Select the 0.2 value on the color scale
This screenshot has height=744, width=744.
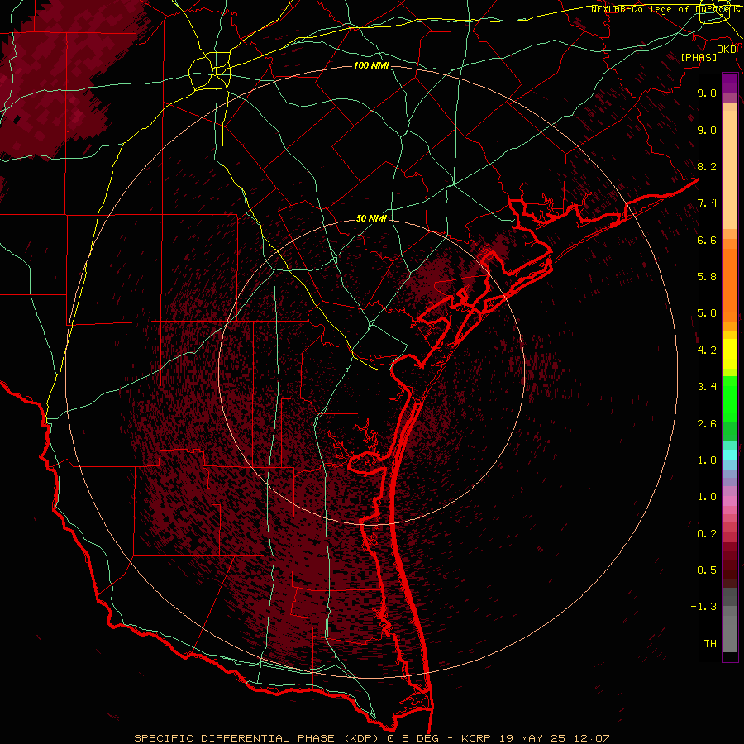click(707, 534)
